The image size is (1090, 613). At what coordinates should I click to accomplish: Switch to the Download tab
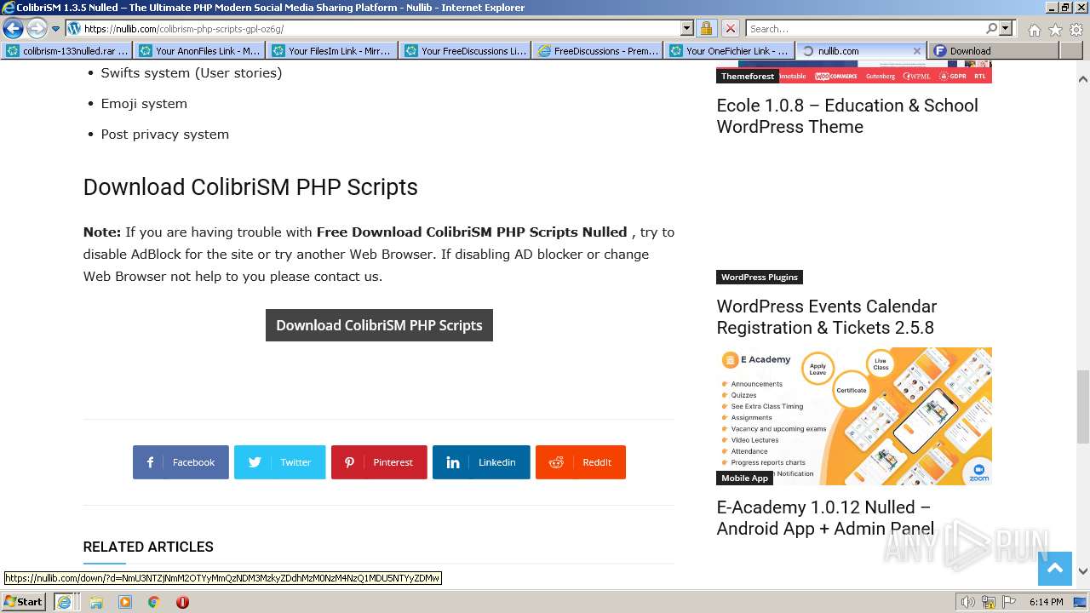tap(993, 51)
